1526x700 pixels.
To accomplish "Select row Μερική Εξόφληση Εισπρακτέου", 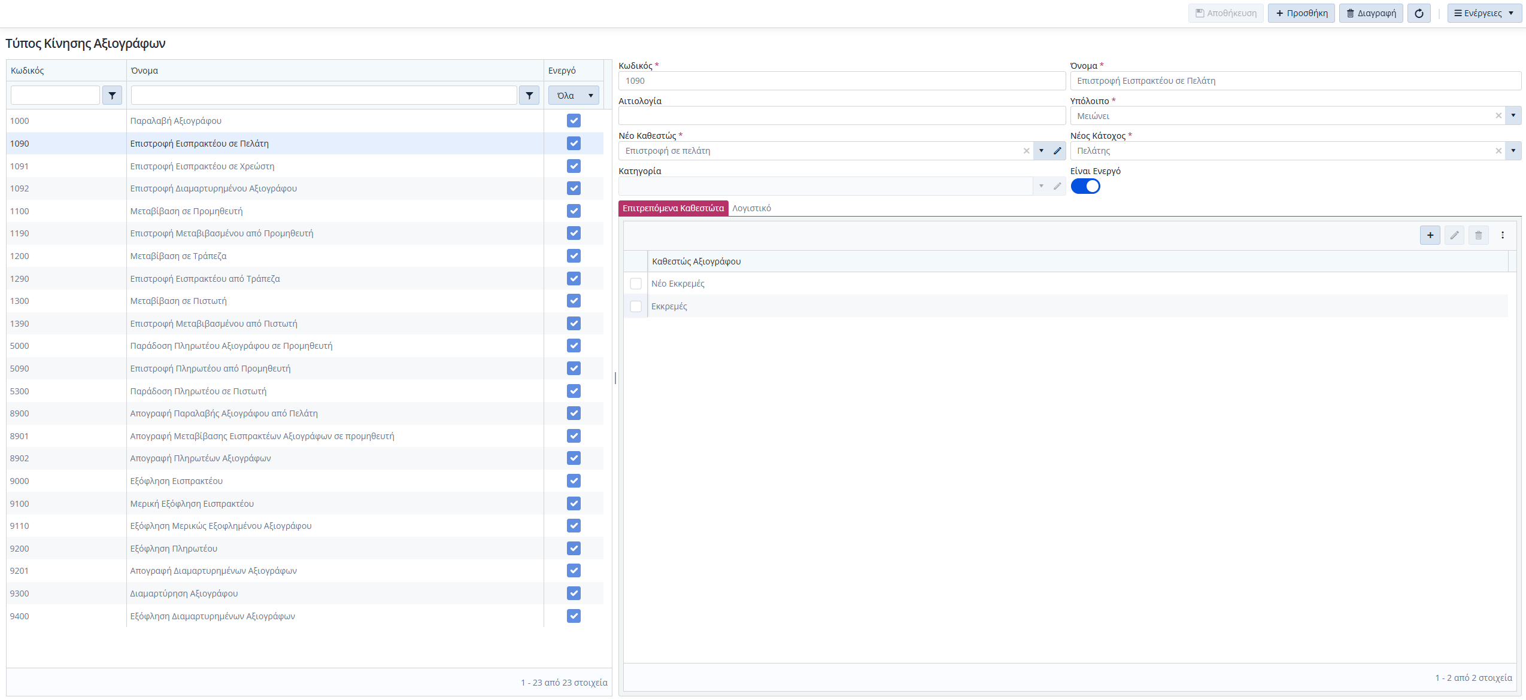I will click(x=305, y=504).
